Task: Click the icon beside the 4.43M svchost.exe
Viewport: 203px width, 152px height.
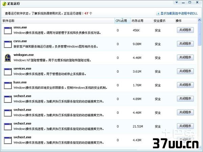Action: tap(8, 140)
